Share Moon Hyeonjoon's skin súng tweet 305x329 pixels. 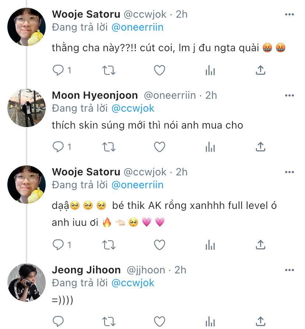click(x=260, y=147)
